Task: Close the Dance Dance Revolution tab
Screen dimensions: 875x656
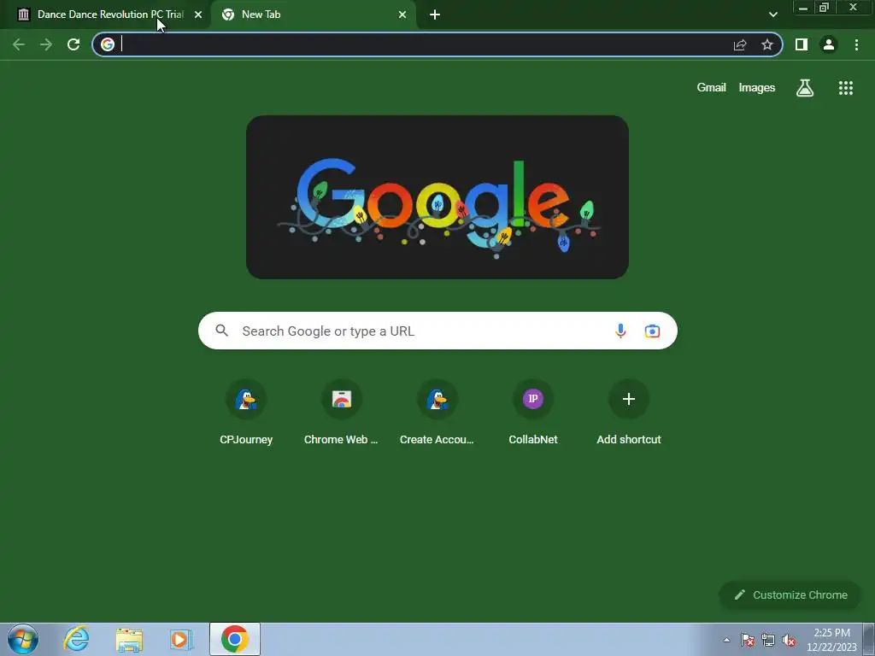Action: point(198,15)
